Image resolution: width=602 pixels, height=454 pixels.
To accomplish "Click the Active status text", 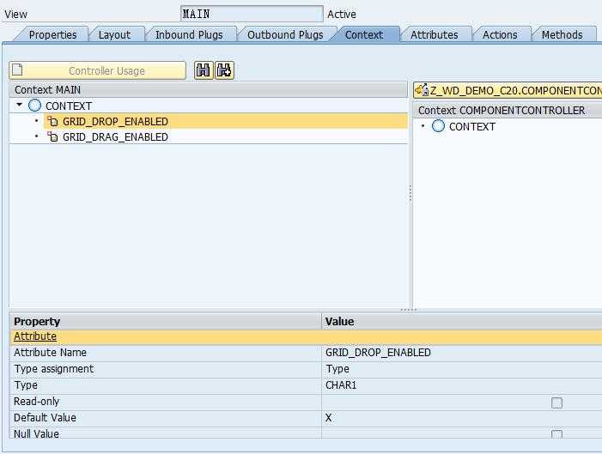I will [341, 15].
